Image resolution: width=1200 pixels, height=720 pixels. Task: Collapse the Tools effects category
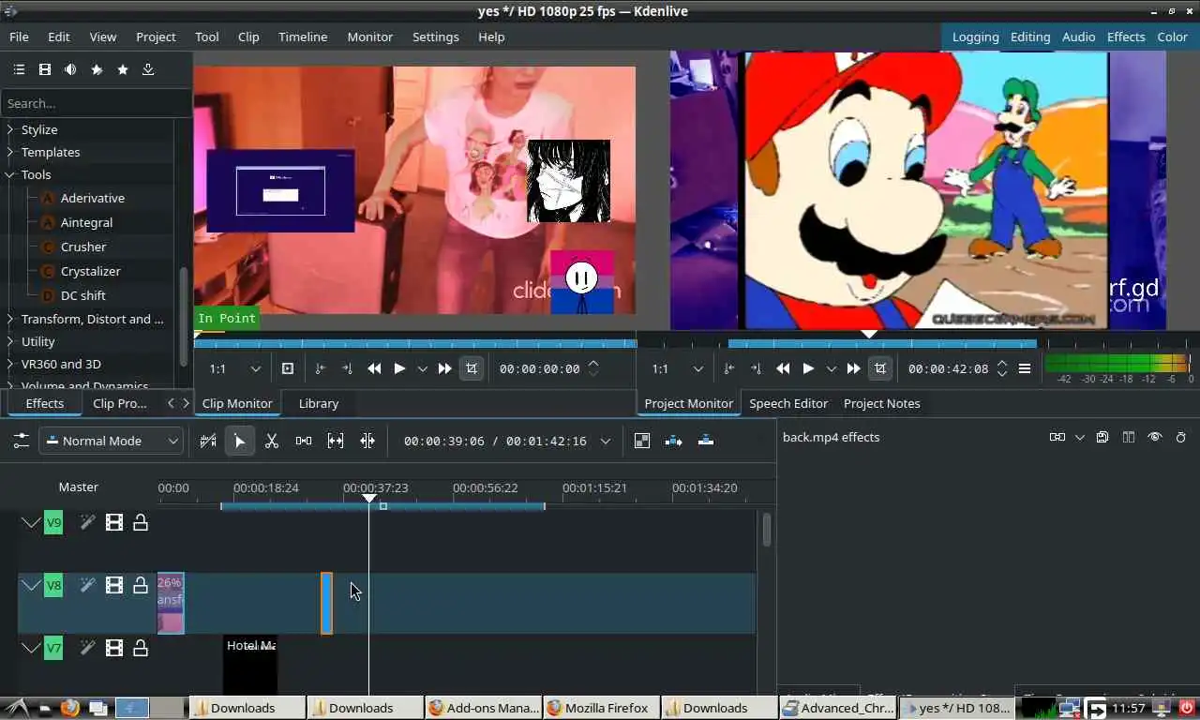(10, 174)
